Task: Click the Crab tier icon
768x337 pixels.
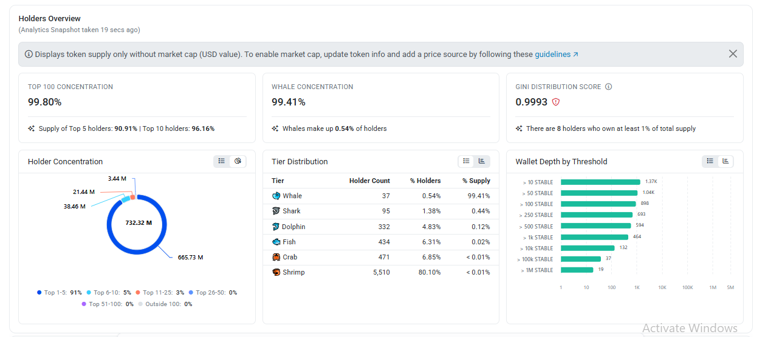Action: point(276,257)
